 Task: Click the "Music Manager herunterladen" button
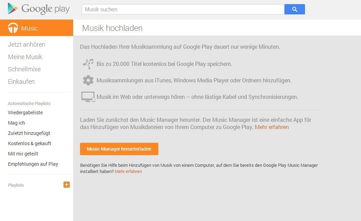coord(119,149)
